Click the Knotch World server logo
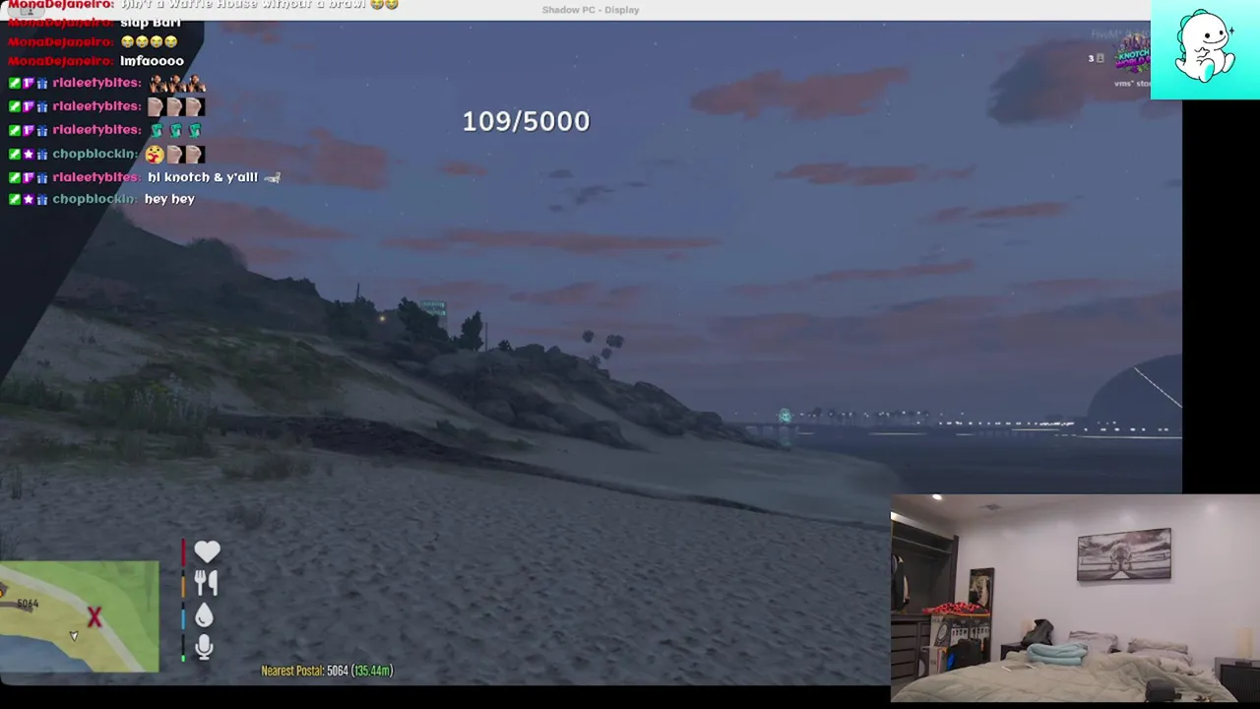Viewport: 1260px width, 709px height. pos(1132,54)
